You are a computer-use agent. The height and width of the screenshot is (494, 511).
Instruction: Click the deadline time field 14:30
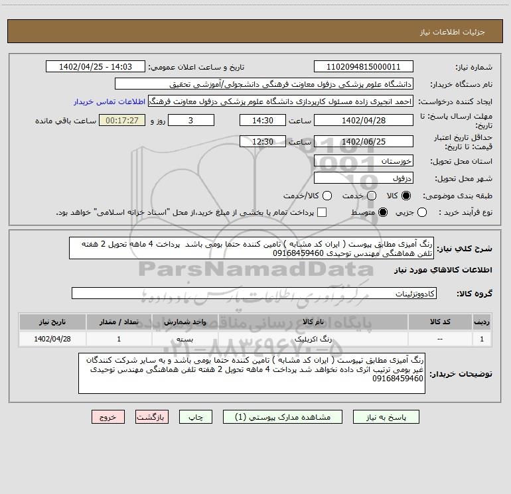[263, 120]
